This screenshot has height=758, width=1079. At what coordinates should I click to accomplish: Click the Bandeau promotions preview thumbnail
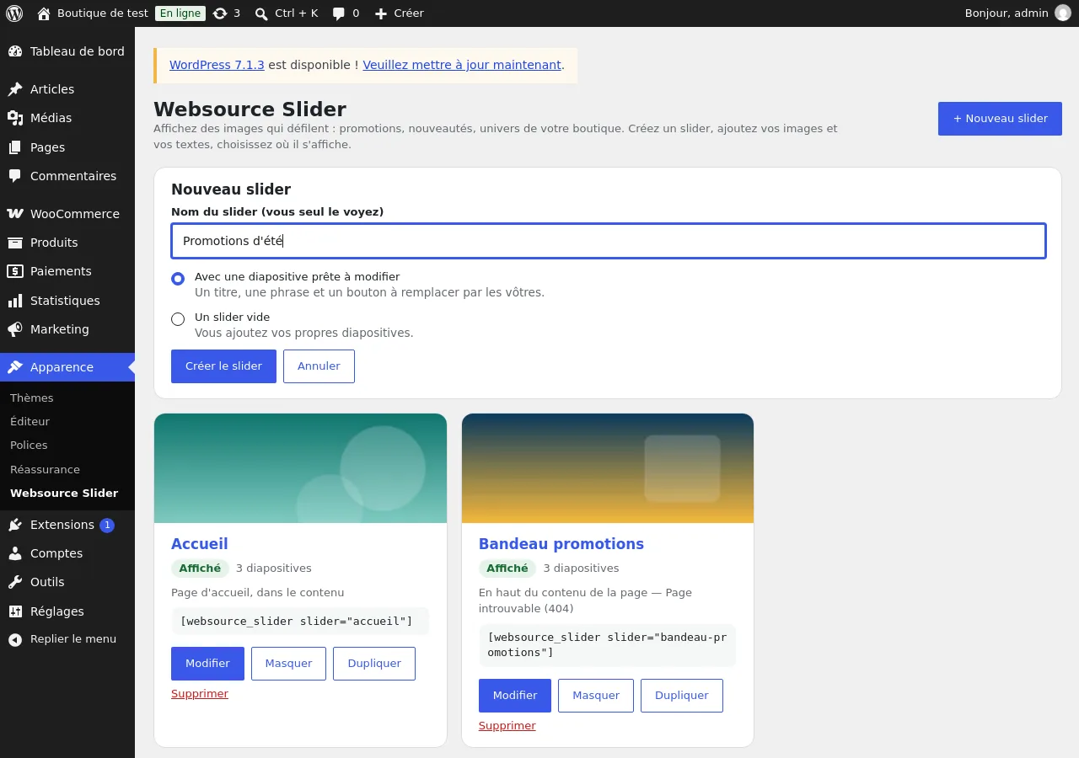point(608,468)
